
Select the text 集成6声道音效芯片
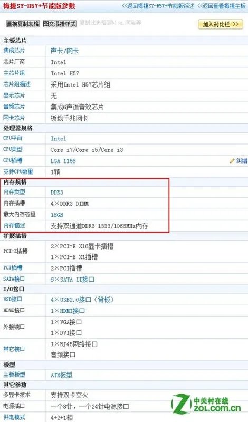tap(77, 107)
